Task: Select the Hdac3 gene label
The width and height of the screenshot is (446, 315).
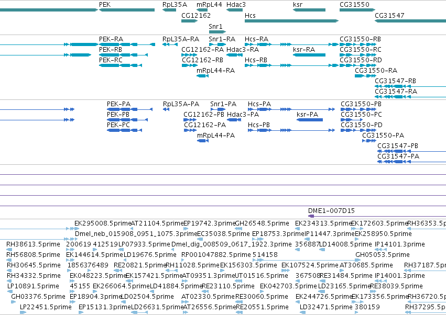Action: (236, 5)
